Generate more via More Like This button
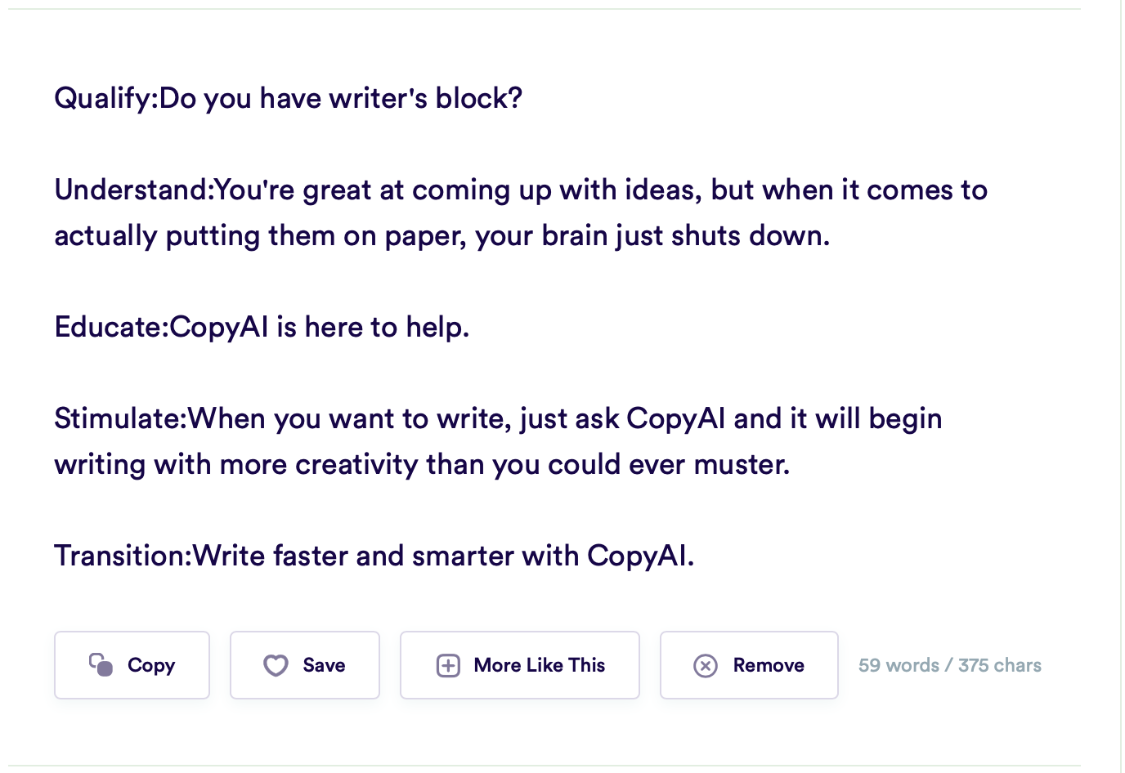Image resolution: width=1125 pixels, height=773 pixels. coord(519,665)
